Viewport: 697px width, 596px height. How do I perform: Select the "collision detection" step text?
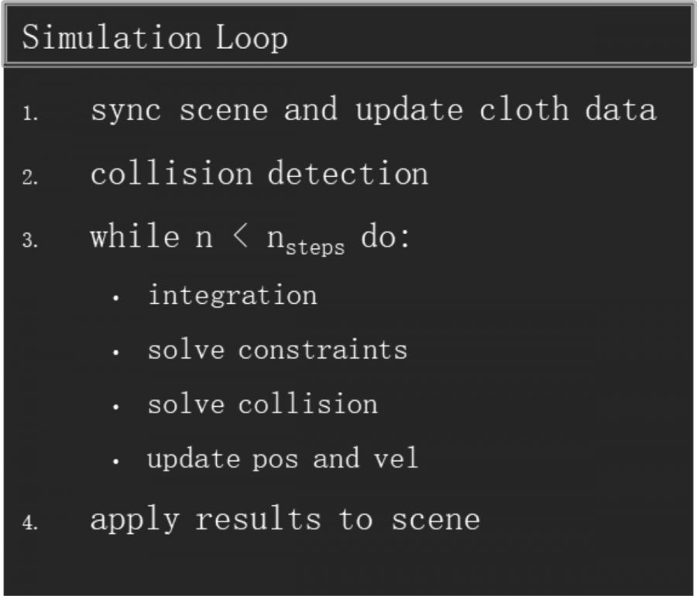click(x=259, y=174)
